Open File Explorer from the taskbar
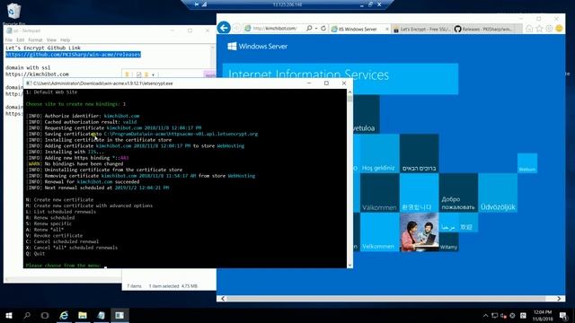This screenshot has width=575, height=323. coord(83,315)
